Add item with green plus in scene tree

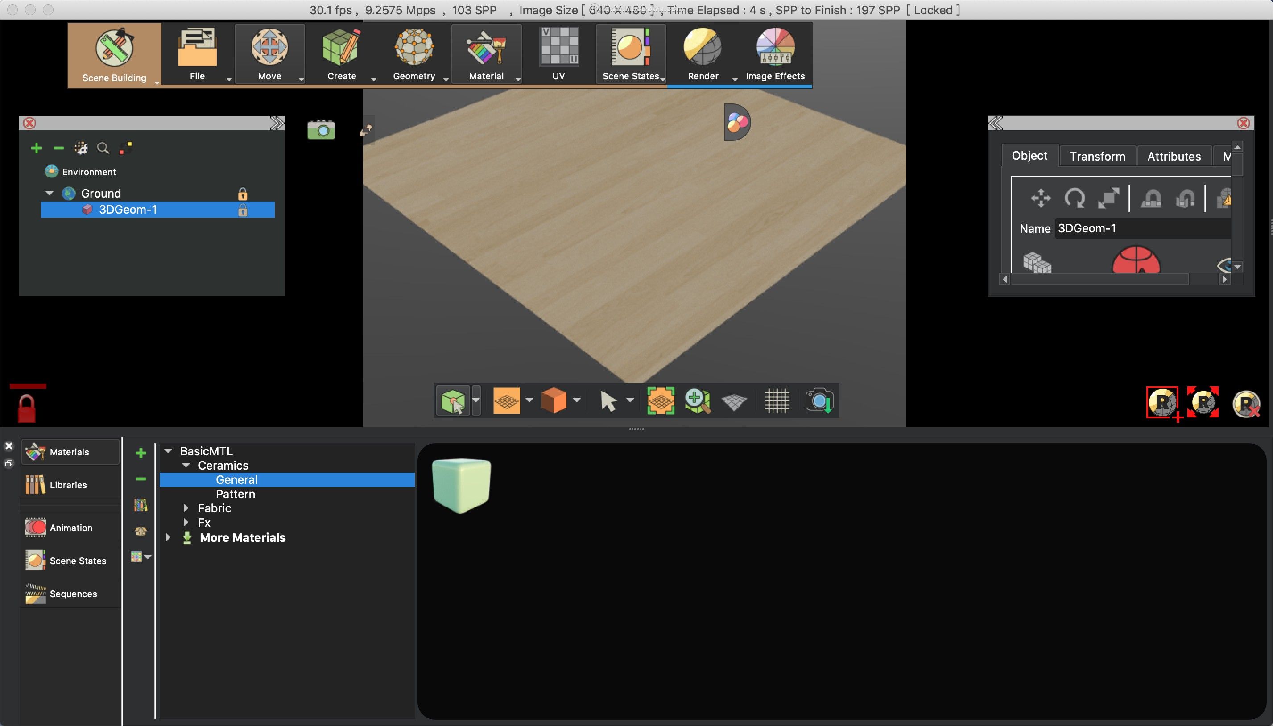(x=37, y=148)
